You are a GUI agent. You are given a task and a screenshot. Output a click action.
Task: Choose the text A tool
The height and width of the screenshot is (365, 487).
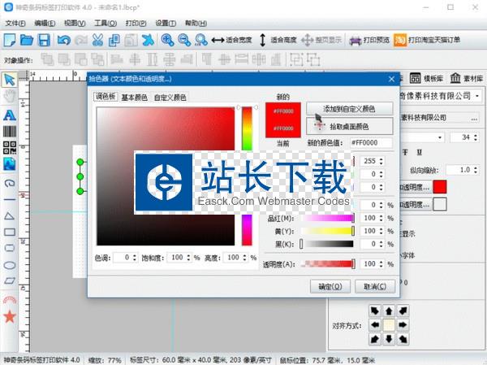(x=10, y=115)
